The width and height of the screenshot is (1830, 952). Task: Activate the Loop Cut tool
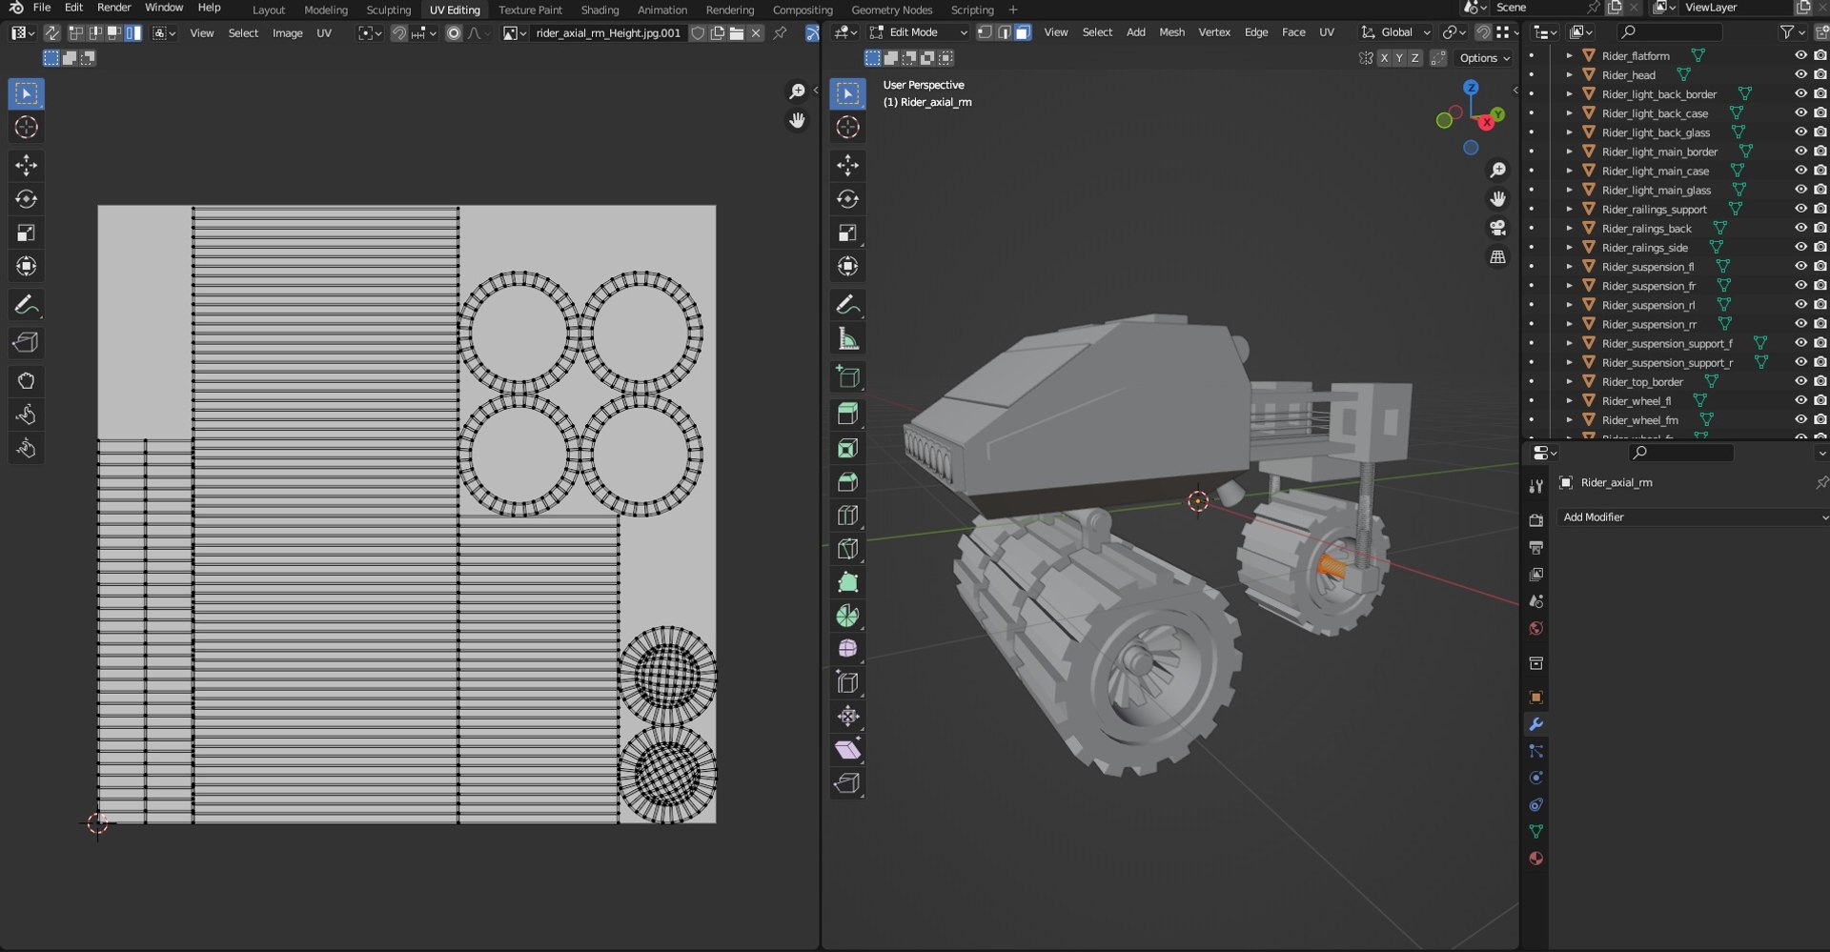pyautogui.click(x=847, y=516)
